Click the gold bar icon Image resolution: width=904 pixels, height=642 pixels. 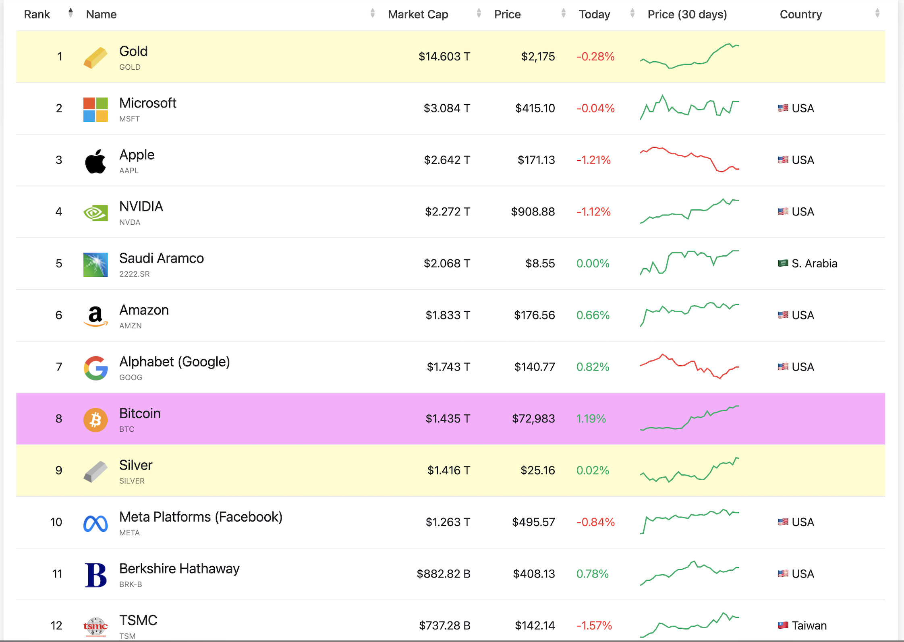tap(95, 58)
